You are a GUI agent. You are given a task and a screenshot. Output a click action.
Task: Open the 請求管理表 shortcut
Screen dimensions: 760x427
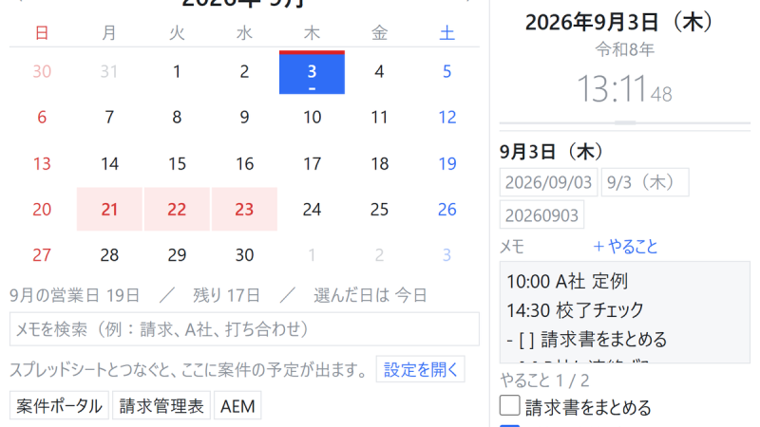coord(161,405)
